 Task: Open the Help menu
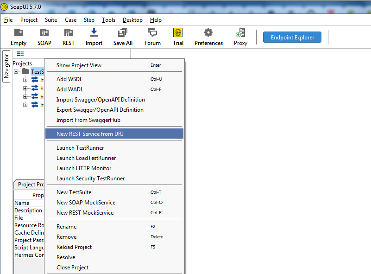click(x=156, y=20)
